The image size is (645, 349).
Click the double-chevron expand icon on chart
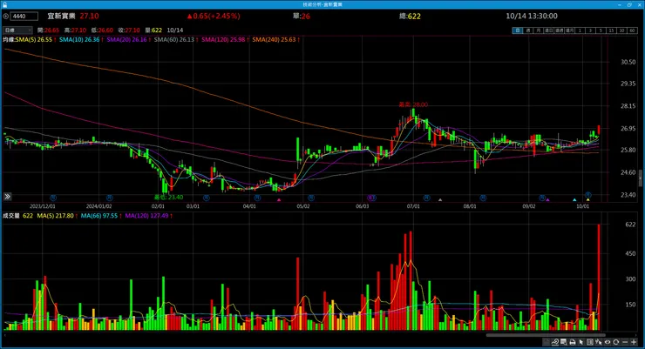coord(7,197)
